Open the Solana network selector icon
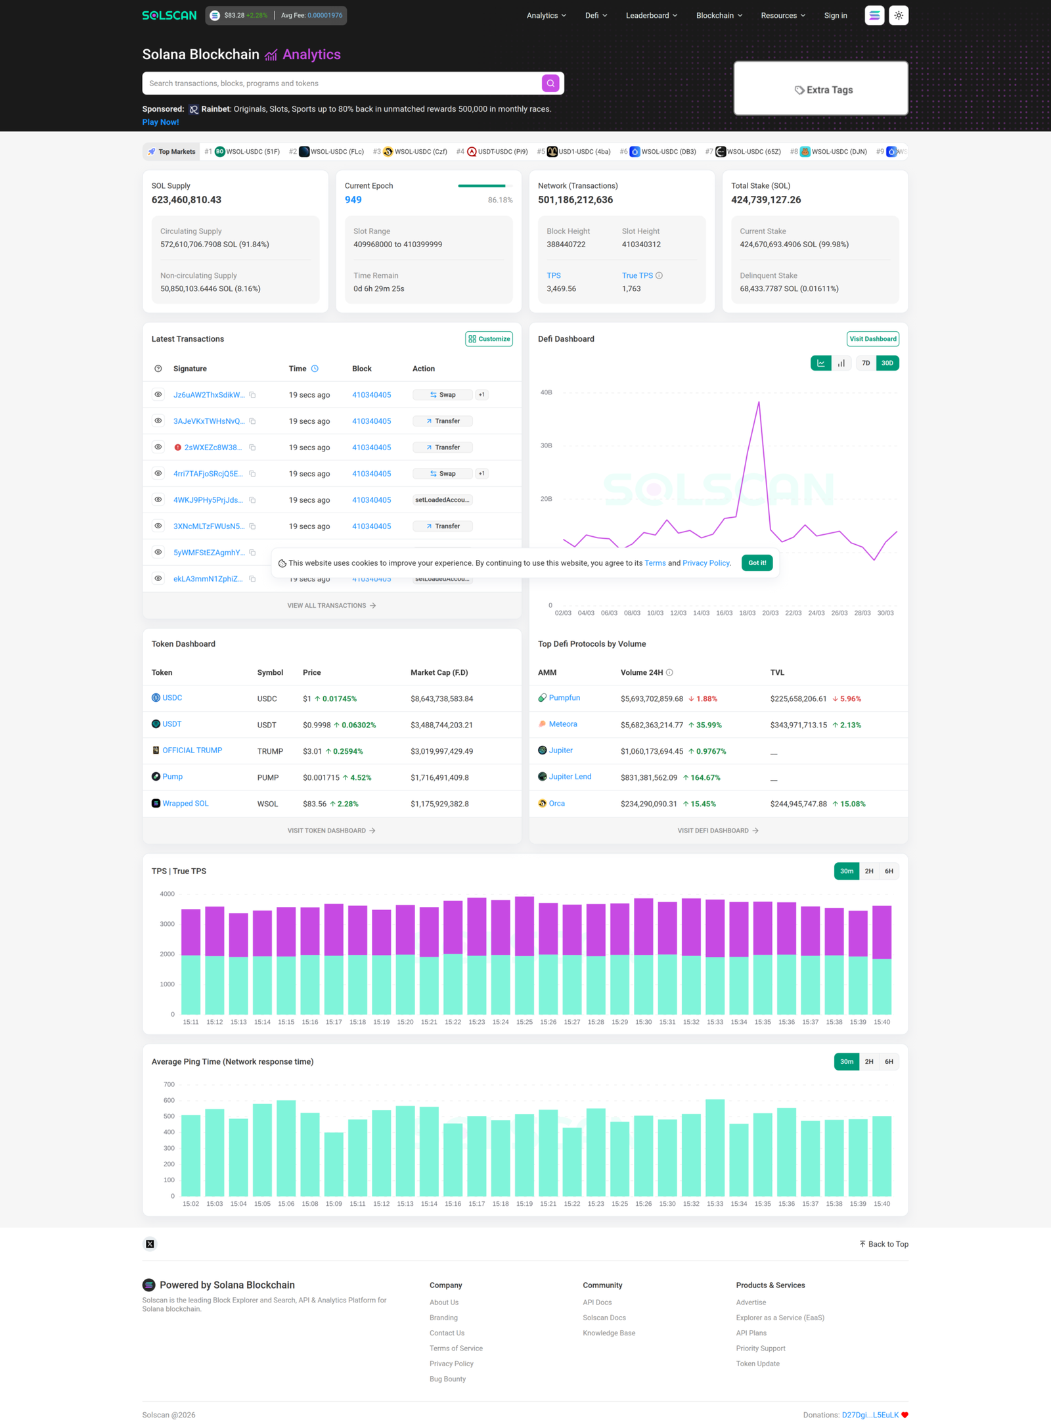The height and width of the screenshot is (1428, 1051). click(874, 15)
